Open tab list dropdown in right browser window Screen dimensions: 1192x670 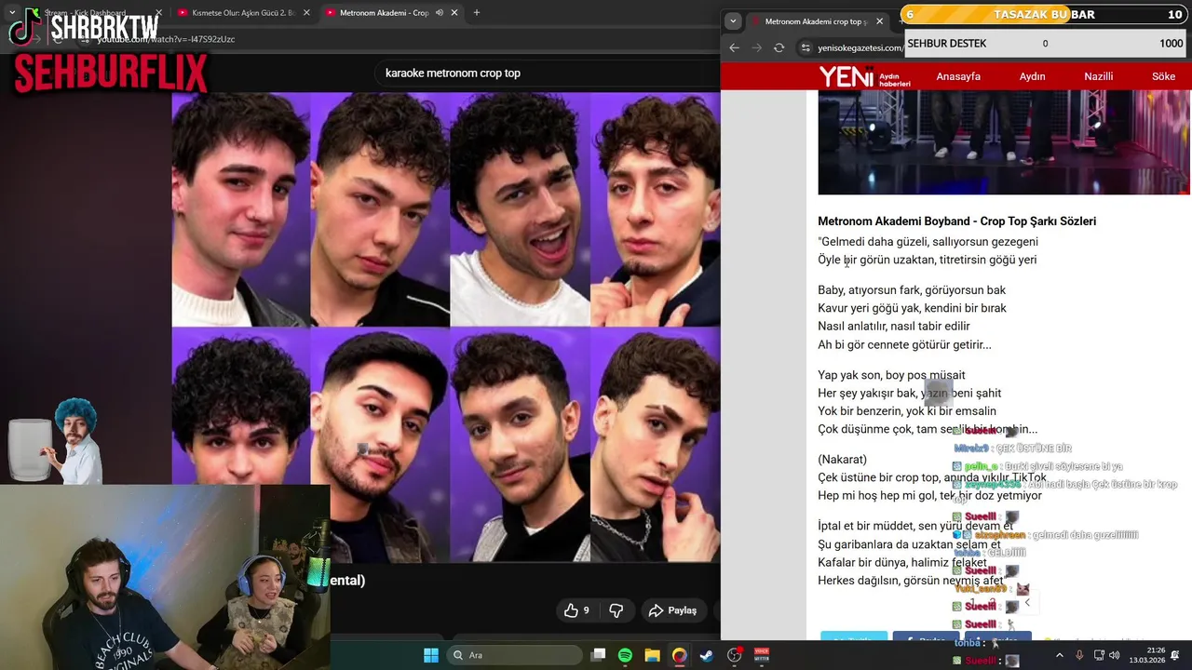(733, 20)
